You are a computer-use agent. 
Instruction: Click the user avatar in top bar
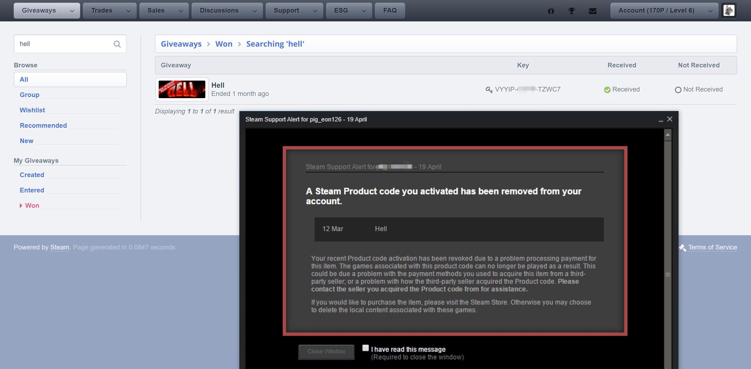[729, 11]
